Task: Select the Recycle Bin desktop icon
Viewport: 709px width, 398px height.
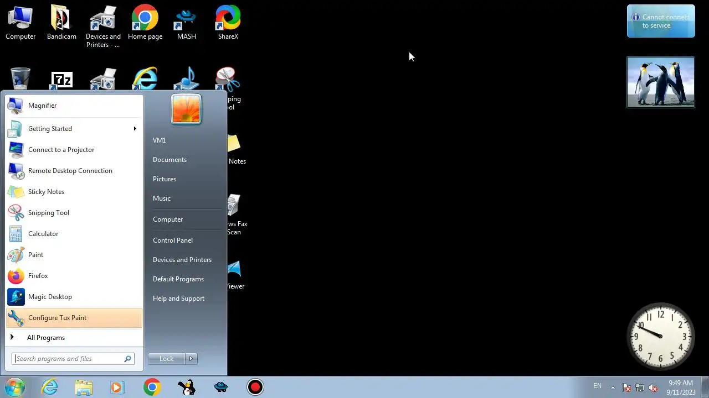Action: point(20,79)
